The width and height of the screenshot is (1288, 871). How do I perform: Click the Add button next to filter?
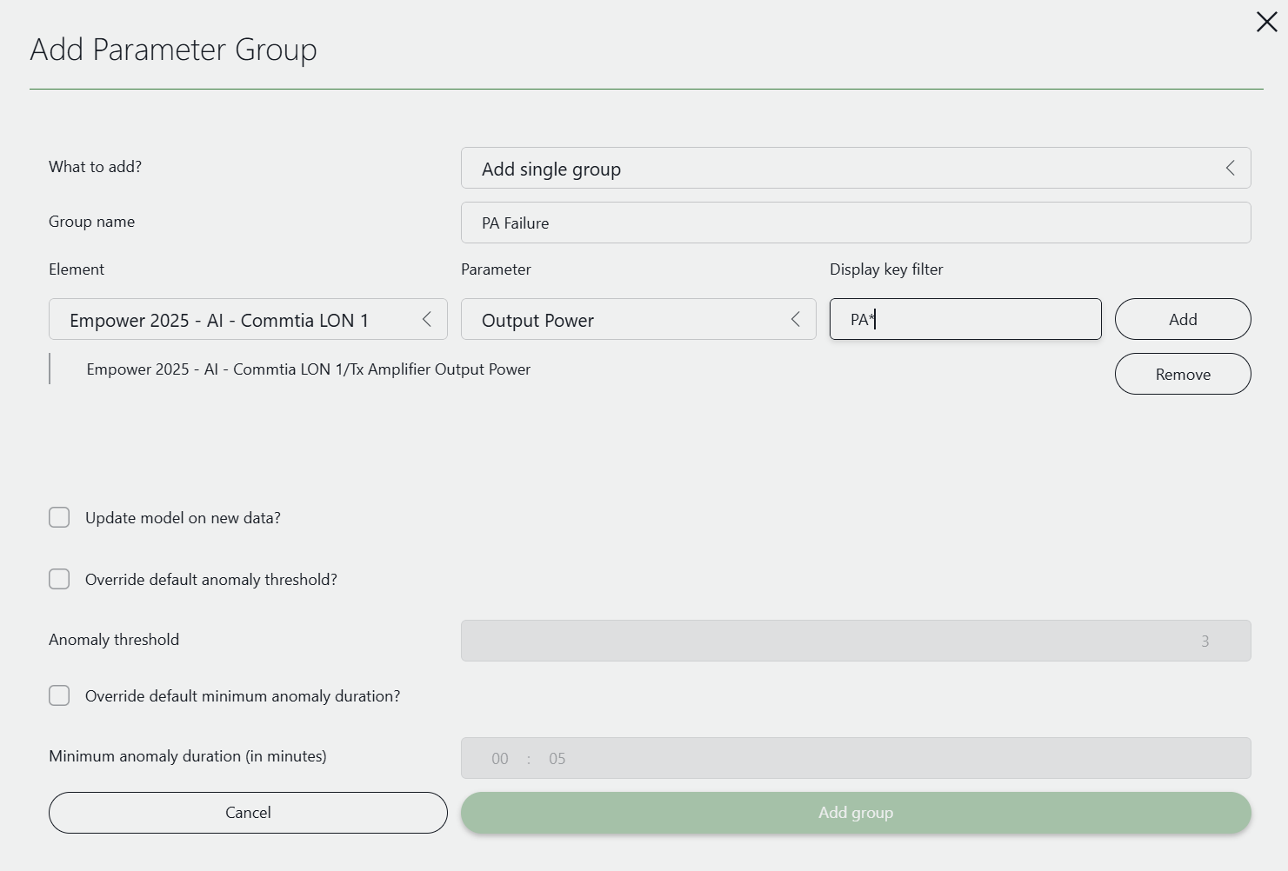1183,319
